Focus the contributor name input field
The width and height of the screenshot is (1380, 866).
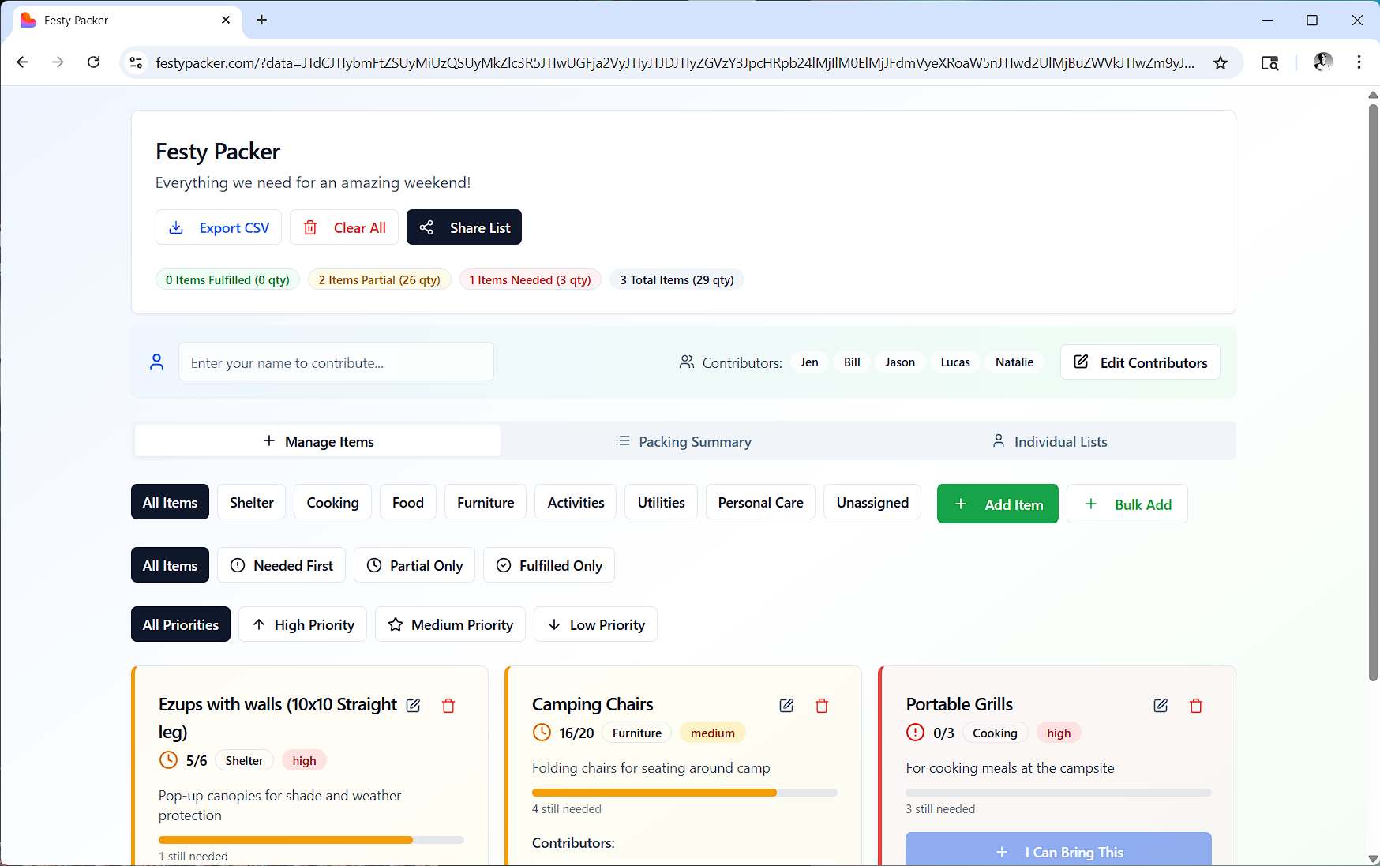[x=336, y=362]
